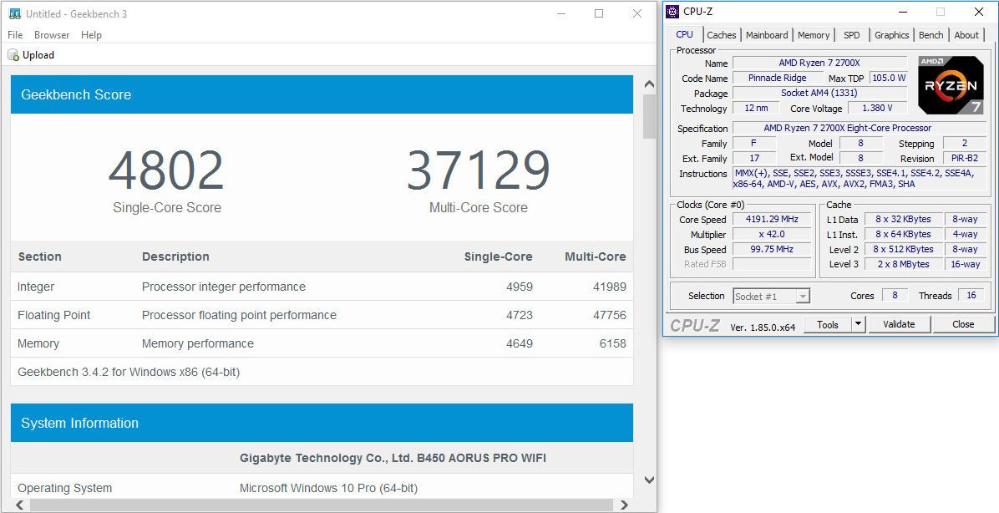Click the CPU-Z app icon in title bar
Viewport: 999px width, 513px height.
pyautogui.click(x=672, y=12)
